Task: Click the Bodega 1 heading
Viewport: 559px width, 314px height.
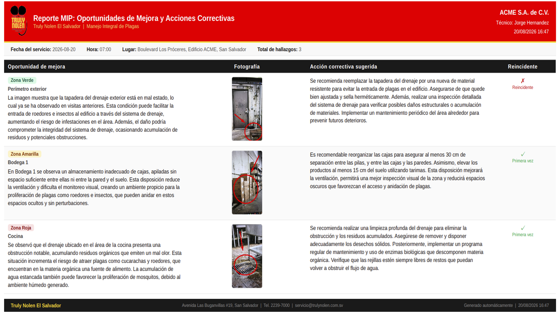Action: point(18,163)
